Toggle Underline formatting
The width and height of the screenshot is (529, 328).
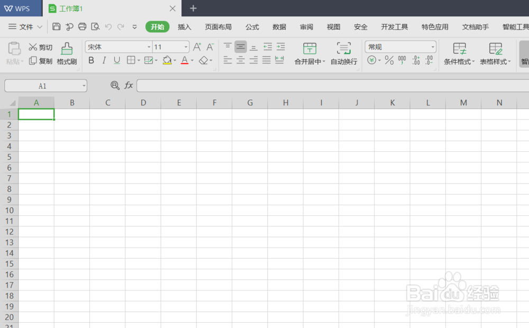point(117,60)
